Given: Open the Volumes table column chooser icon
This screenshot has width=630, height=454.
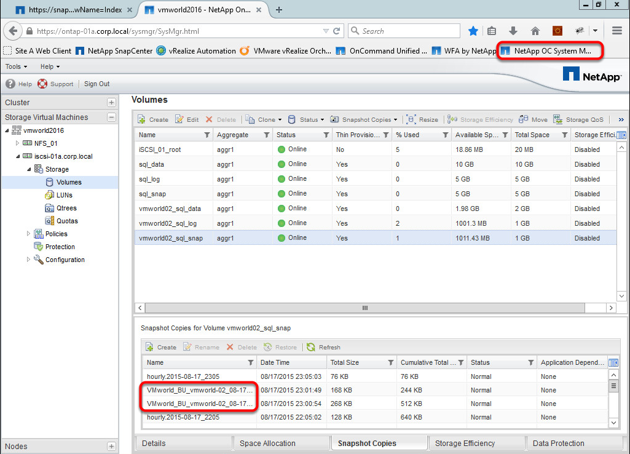Looking at the screenshot, I should coord(621,135).
